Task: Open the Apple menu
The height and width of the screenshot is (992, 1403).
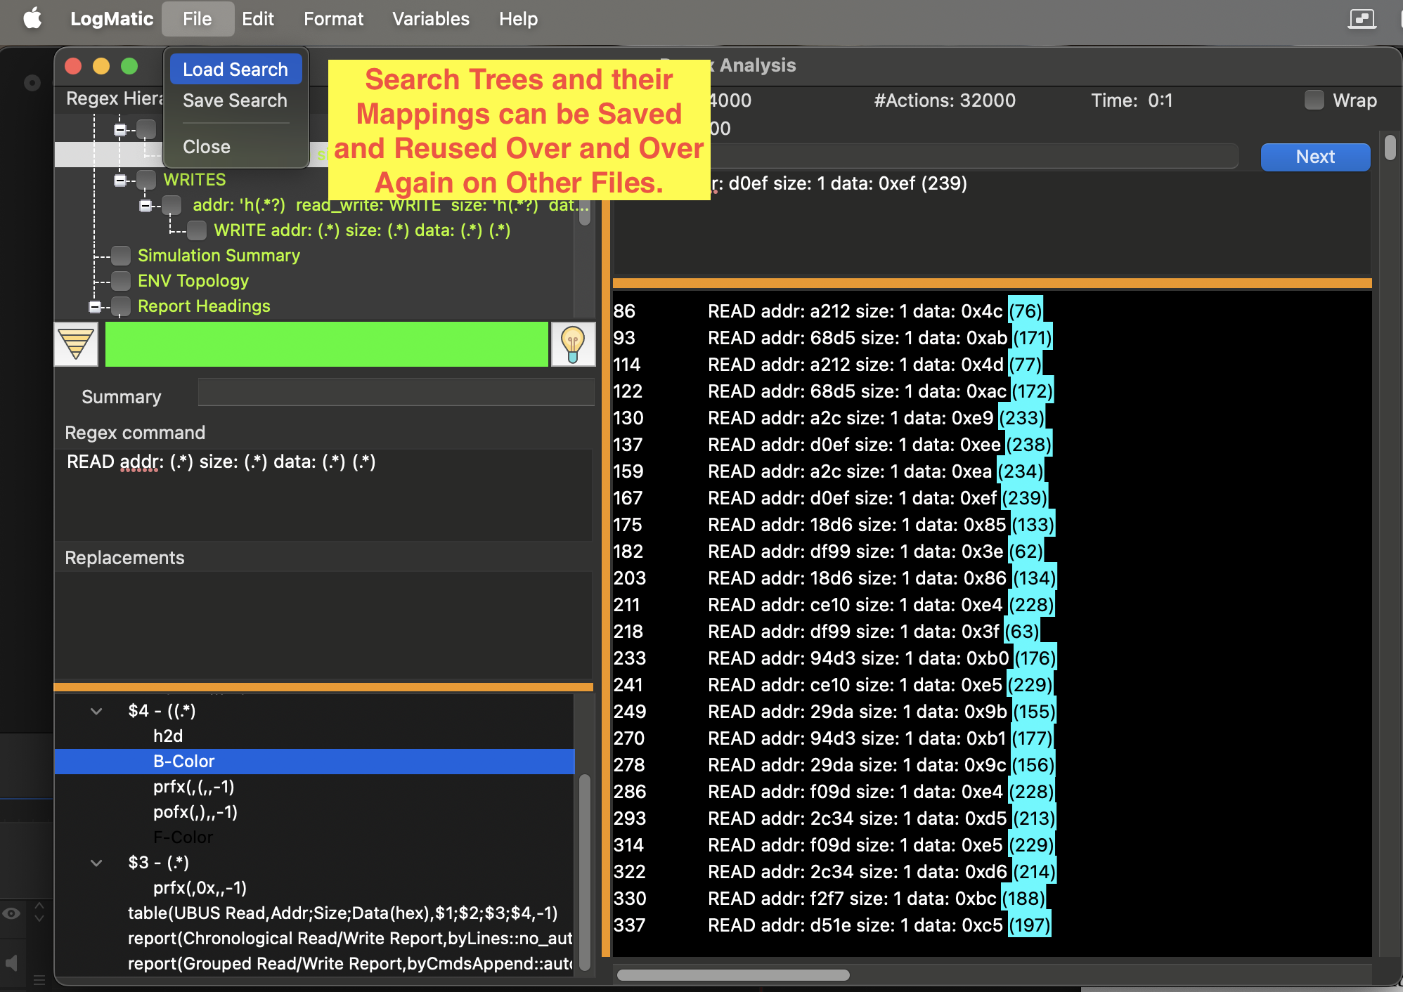Action: click(32, 19)
